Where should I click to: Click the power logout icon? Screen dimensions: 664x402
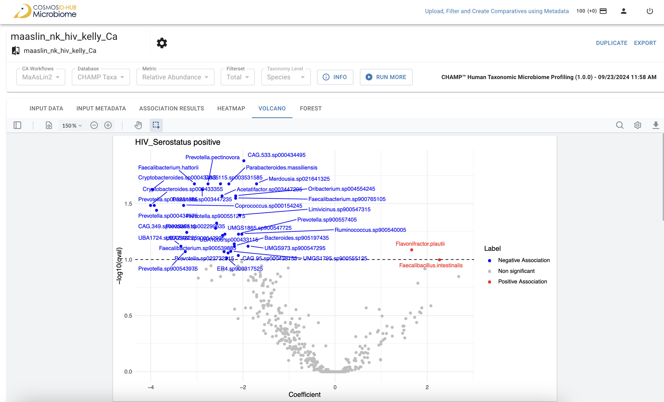pyautogui.click(x=650, y=11)
